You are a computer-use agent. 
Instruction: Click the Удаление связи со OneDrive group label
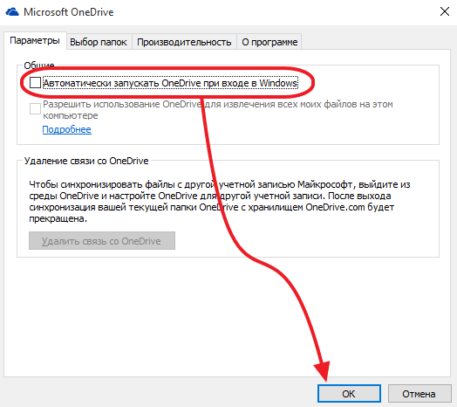[86, 161]
